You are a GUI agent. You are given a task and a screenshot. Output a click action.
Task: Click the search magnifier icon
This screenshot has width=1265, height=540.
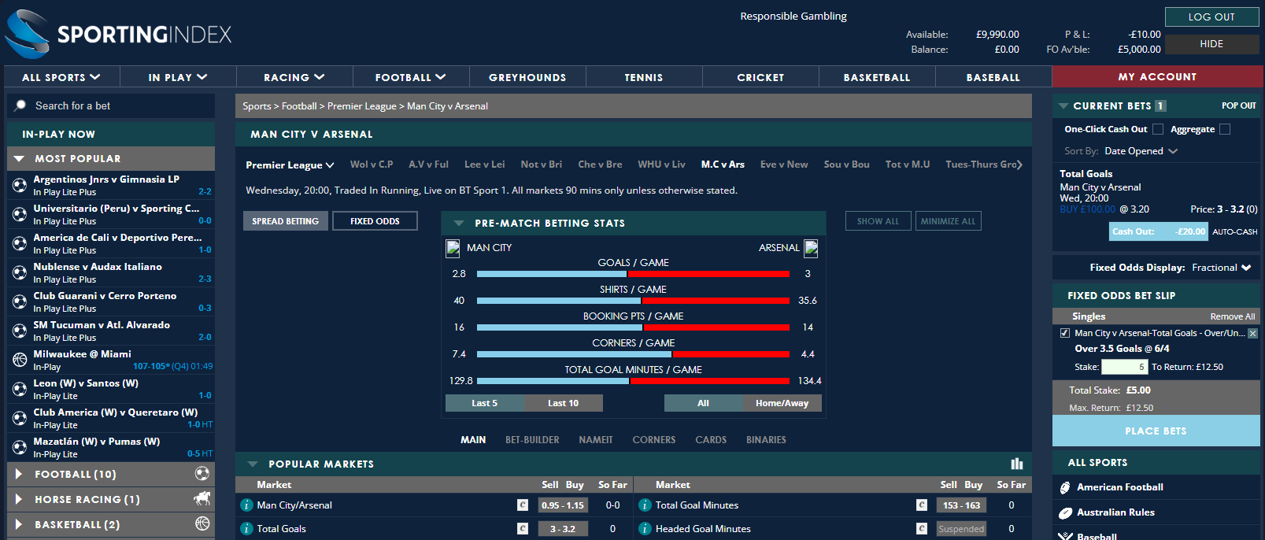[20, 105]
